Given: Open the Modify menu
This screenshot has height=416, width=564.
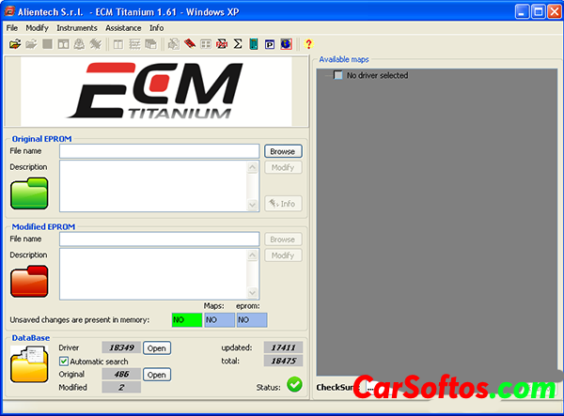Looking at the screenshot, I should tap(37, 28).
